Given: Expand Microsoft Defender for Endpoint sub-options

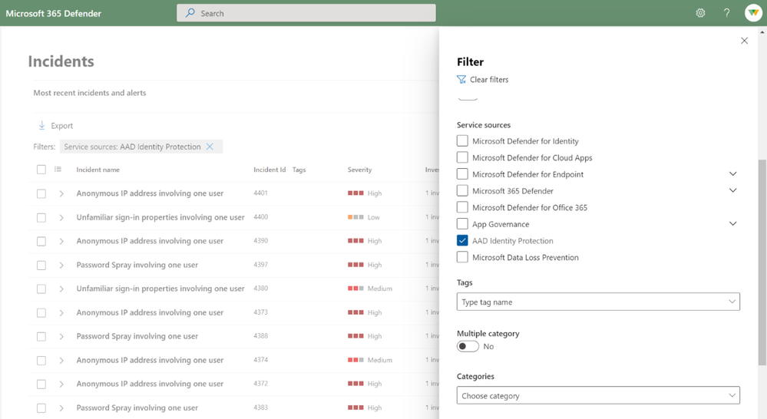Looking at the screenshot, I should point(732,173).
